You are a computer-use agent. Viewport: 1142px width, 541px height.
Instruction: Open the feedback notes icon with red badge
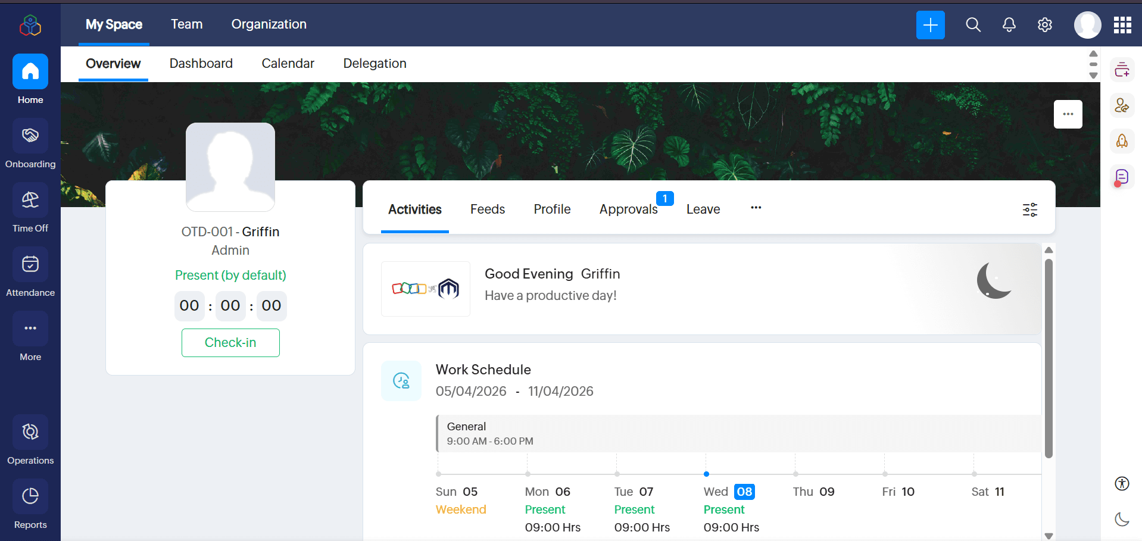[1122, 177]
